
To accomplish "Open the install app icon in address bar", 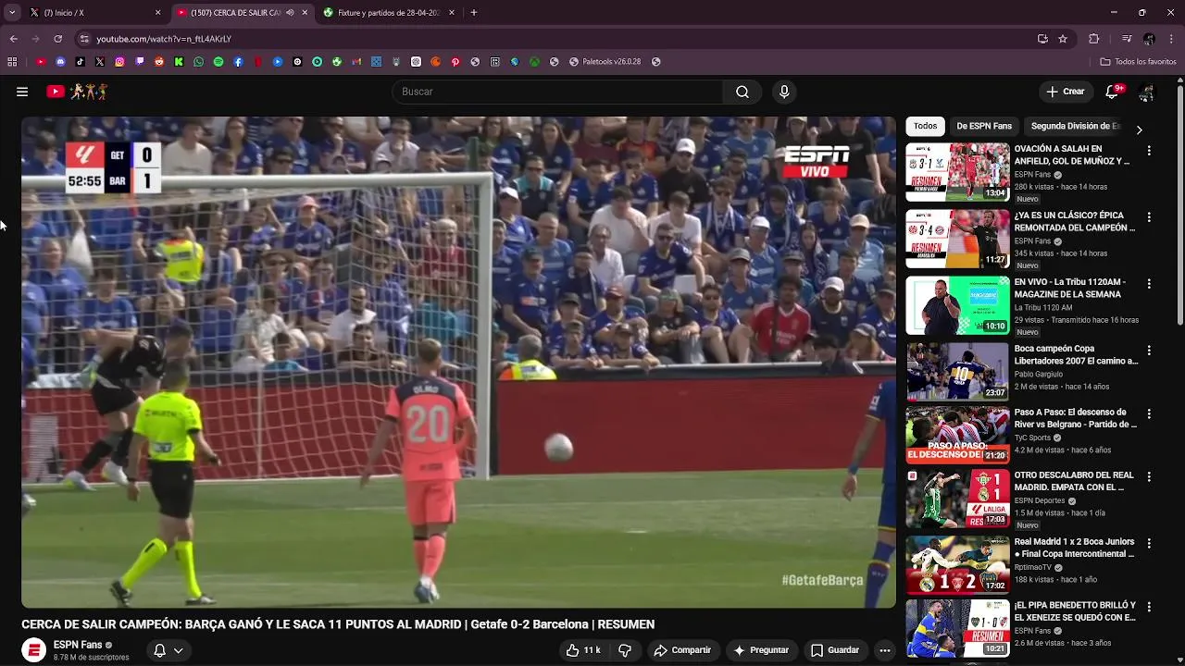I will click(1042, 39).
